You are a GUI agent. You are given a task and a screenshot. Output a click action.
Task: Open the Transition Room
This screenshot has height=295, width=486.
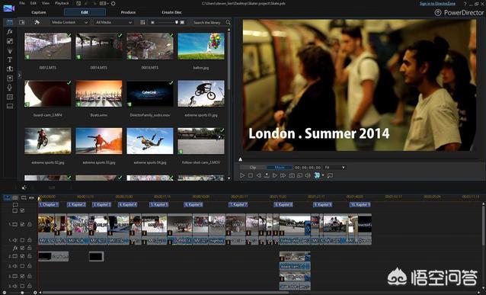(x=10, y=69)
